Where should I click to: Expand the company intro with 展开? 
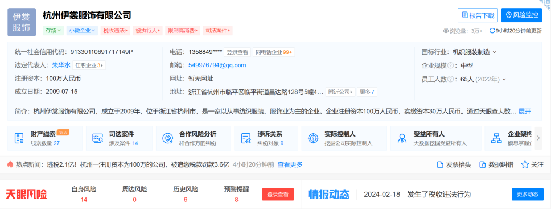coord(525,112)
